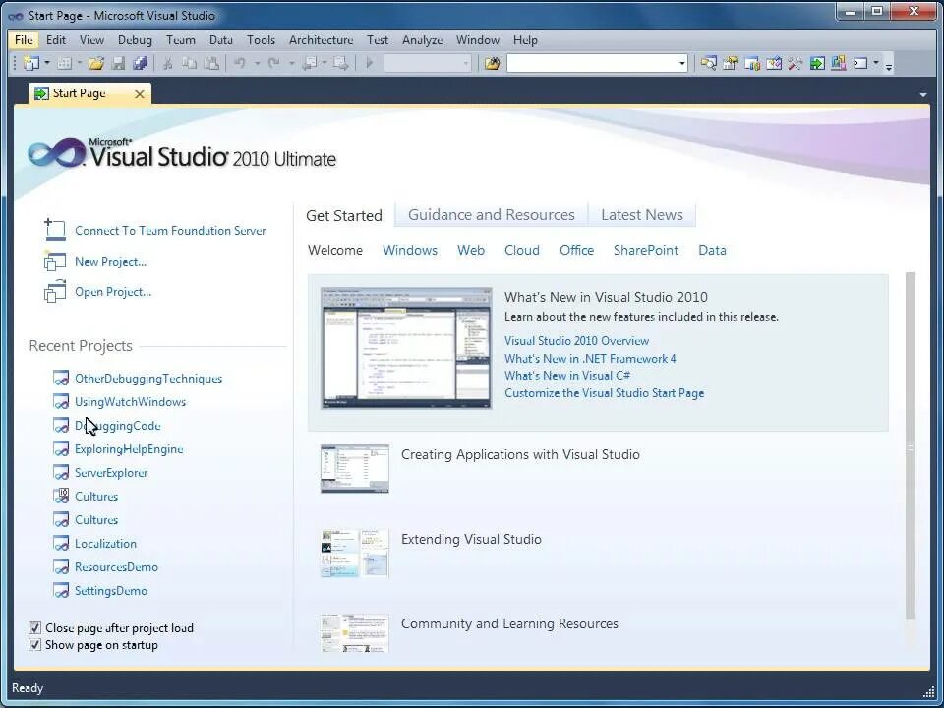Screen dimensions: 944x708
Task: Open the Solution Configurations combo box
Action: [x=428, y=63]
